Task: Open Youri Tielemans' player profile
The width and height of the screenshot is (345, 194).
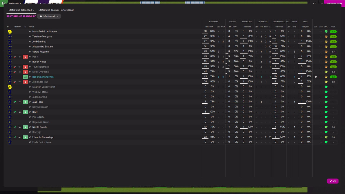Action: 40,67
